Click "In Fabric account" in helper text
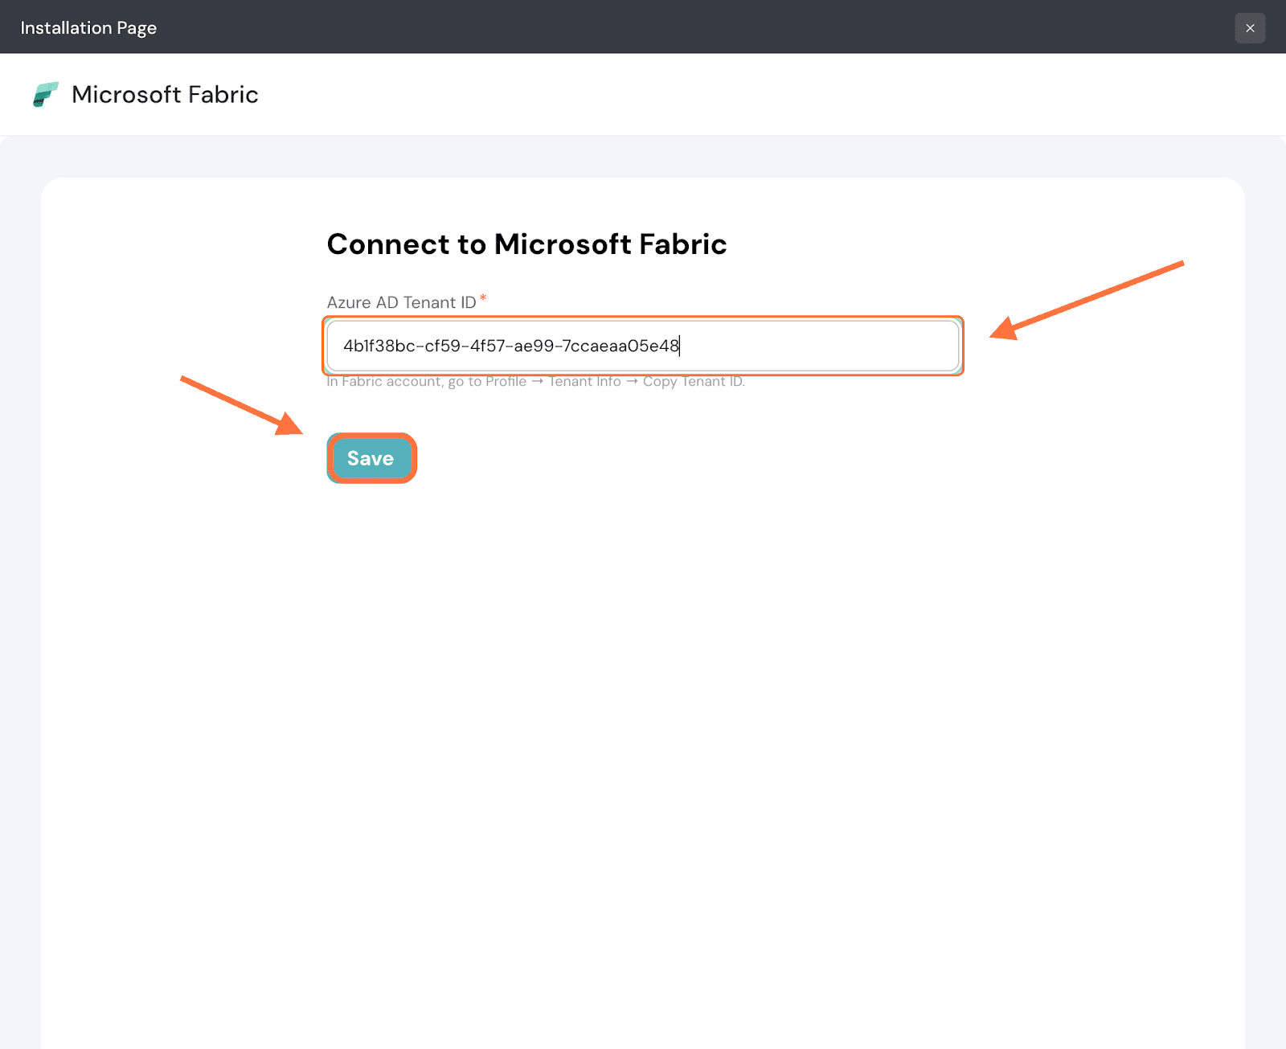The image size is (1286, 1049). coord(384,382)
